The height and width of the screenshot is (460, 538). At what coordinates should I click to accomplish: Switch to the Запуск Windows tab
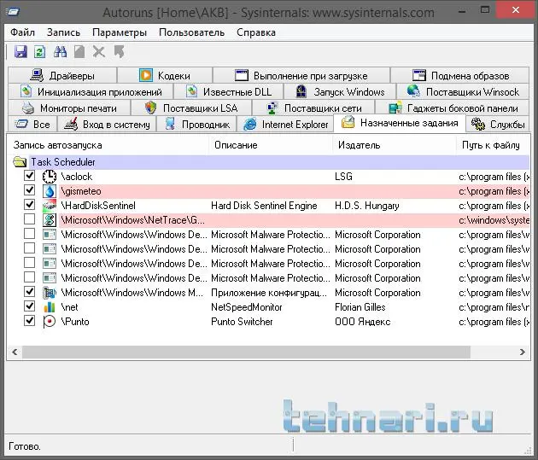tap(340, 92)
